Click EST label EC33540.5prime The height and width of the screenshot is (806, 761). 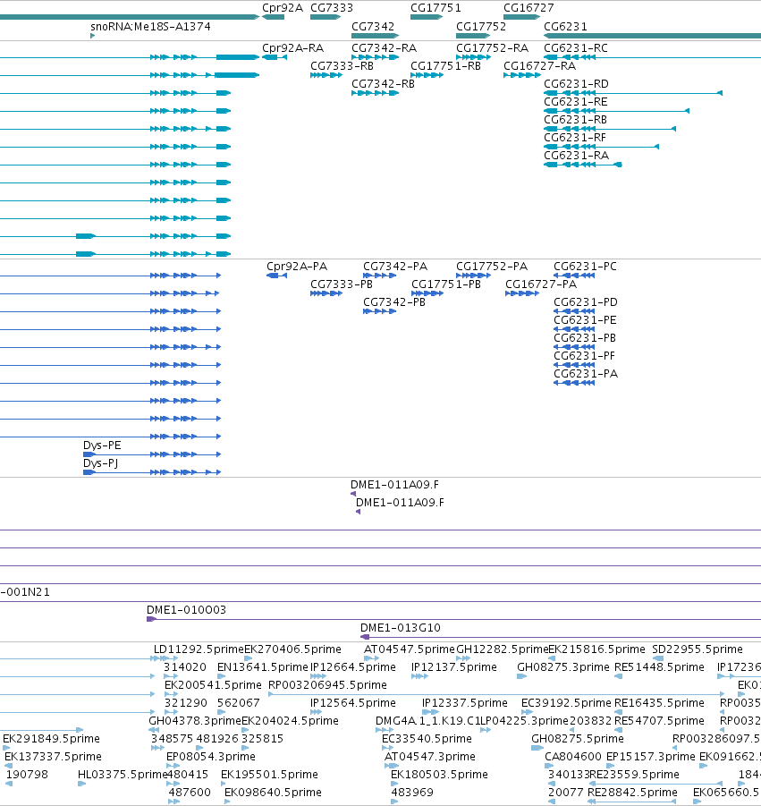pyautogui.click(x=427, y=739)
